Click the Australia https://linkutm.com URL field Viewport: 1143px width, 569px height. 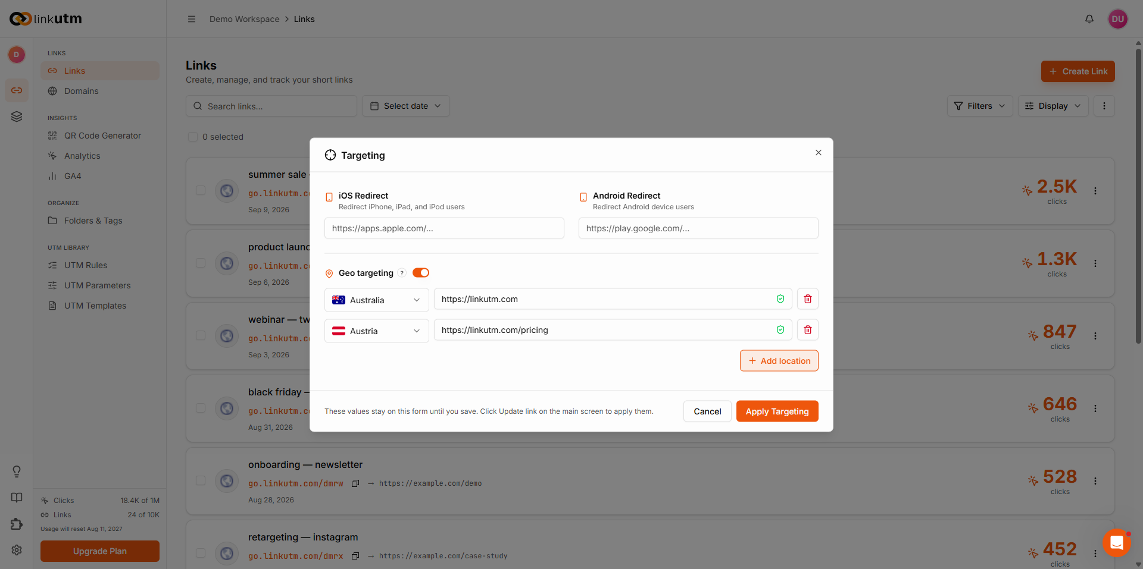click(613, 299)
